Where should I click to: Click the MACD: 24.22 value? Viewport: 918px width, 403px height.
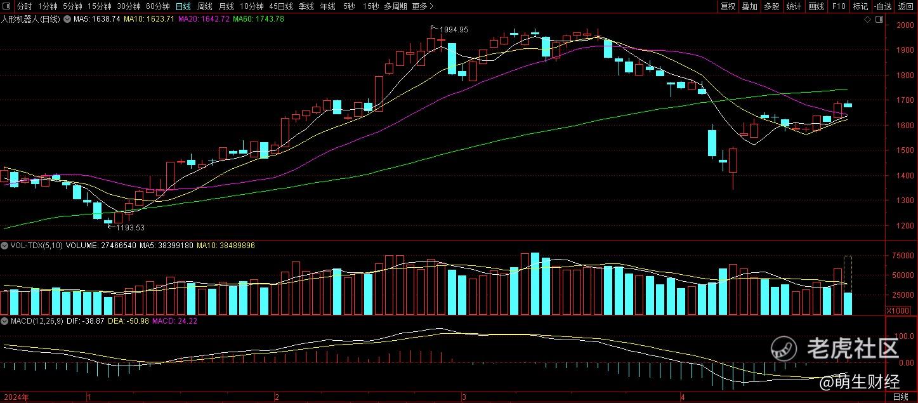click(174, 321)
